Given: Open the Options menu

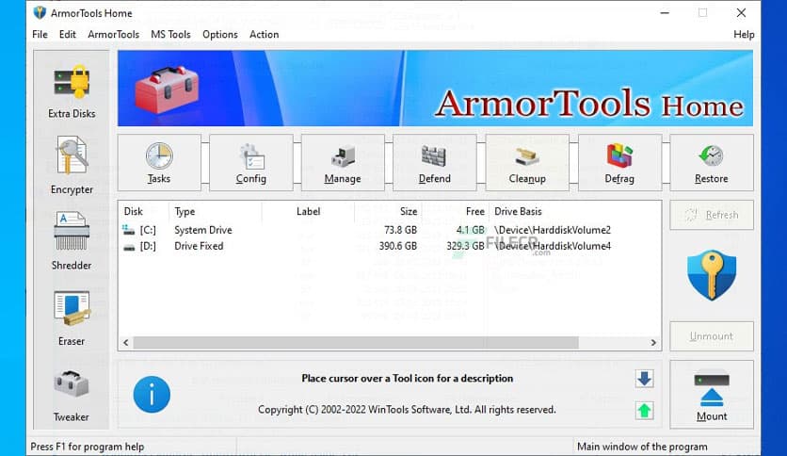Looking at the screenshot, I should [220, 34].
